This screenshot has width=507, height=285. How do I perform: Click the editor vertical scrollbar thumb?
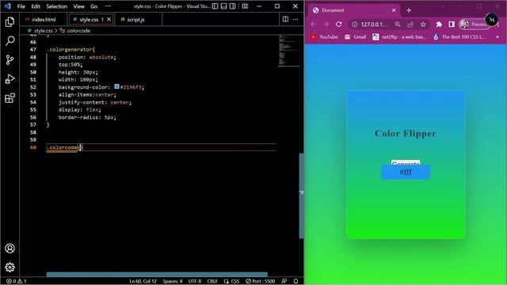point(301,196)
